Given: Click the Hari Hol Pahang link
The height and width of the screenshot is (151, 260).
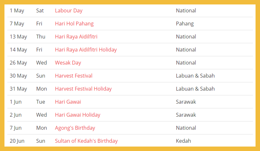Looking at the screenshot, I should point(74,24).
